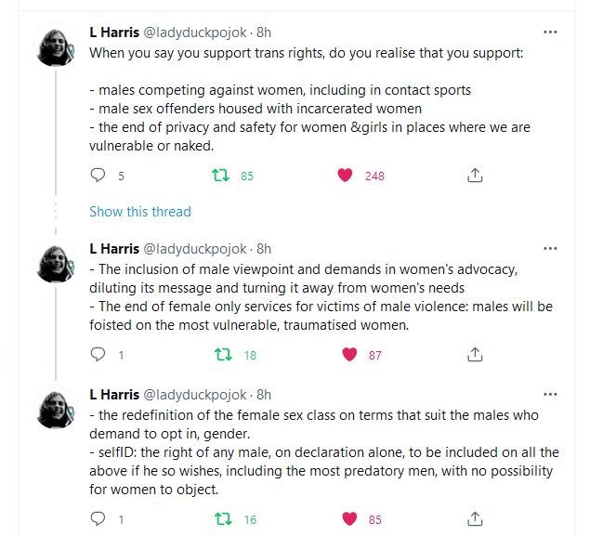Retweet the third tweet showing 16 retweets
The image size is (603, 536).
[x=223, y=519]
